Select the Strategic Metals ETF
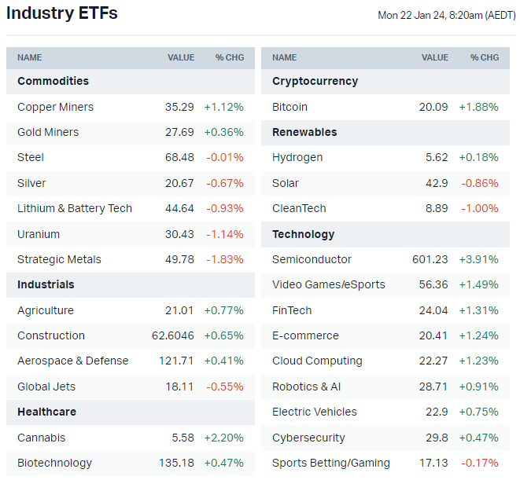Screen dimensions: 520x480 pyautogui.click(x=59, y=259)
